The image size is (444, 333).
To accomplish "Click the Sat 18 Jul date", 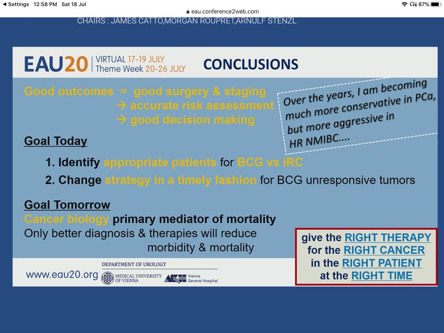I will pyautogui.click(x=74, y=4).
